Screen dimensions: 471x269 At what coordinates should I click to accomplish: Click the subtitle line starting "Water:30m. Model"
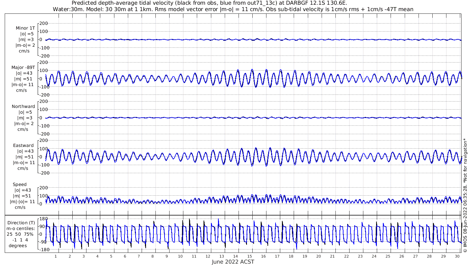(x=233, y=9)
